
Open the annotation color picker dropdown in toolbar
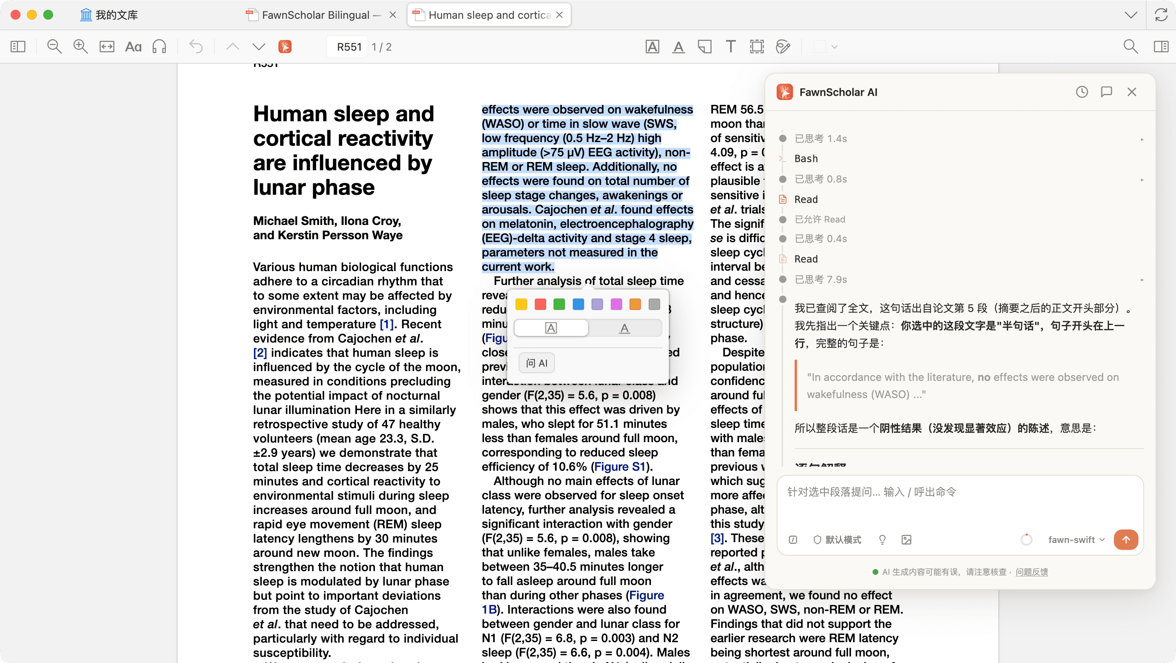(835, 47)
